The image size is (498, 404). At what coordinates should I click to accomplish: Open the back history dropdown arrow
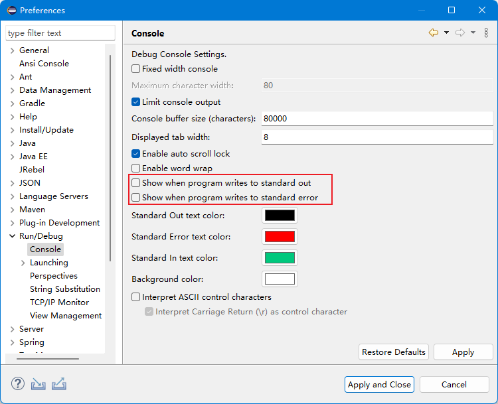click(x=446, y=33)
